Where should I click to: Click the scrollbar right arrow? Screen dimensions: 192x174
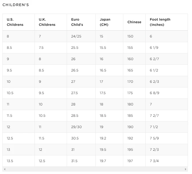pyautogui.click(x=186, y=169)
